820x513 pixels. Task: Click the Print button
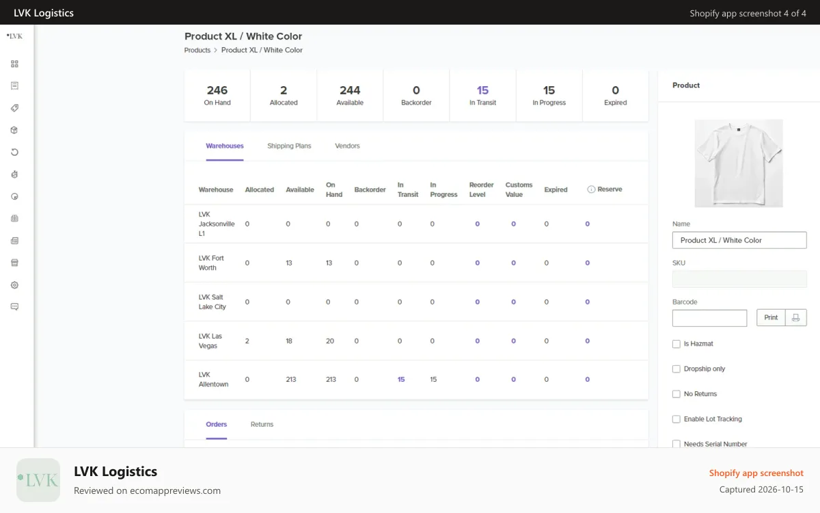771,317
